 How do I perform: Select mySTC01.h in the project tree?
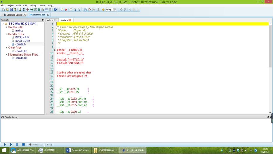click(x=23, y=41)
